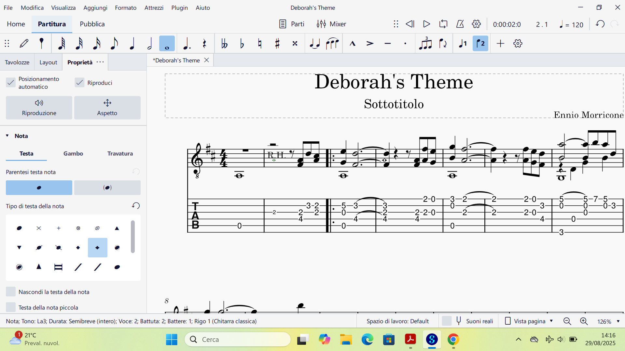Add staccato articulation
The image size is (625, 351).
click(x=405, y=43)
